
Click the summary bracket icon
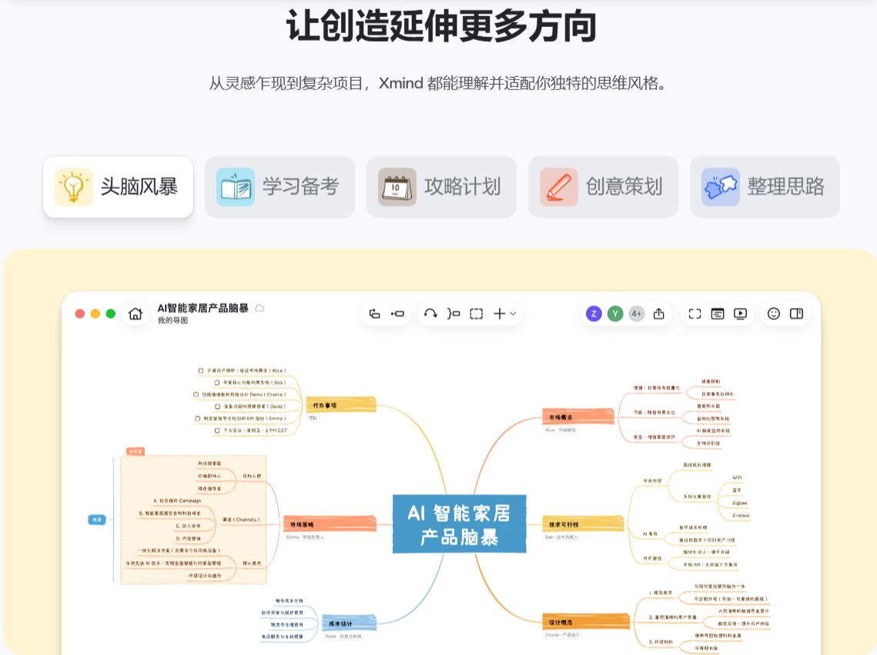[x=454, y=313]
